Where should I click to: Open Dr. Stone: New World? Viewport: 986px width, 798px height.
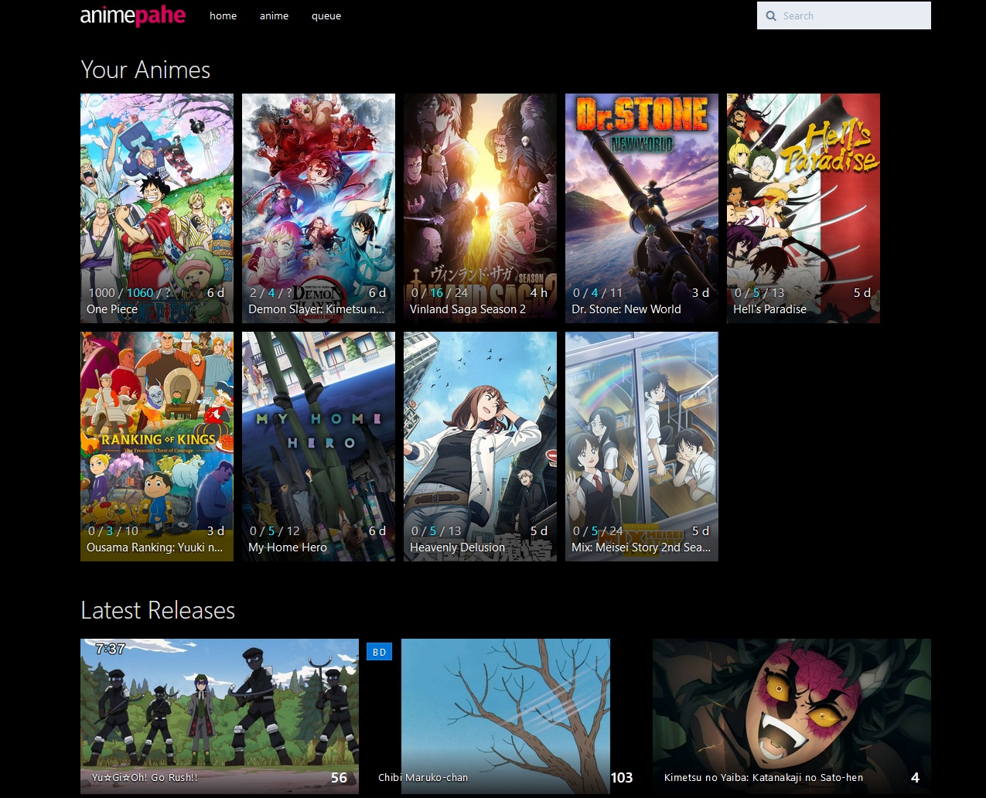point(641,193)
